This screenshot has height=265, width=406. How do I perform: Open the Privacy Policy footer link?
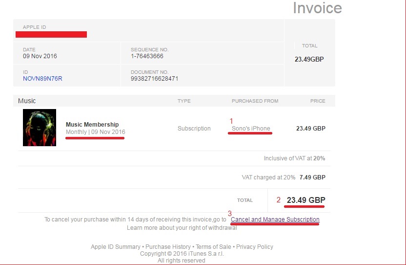coord(254,247)
